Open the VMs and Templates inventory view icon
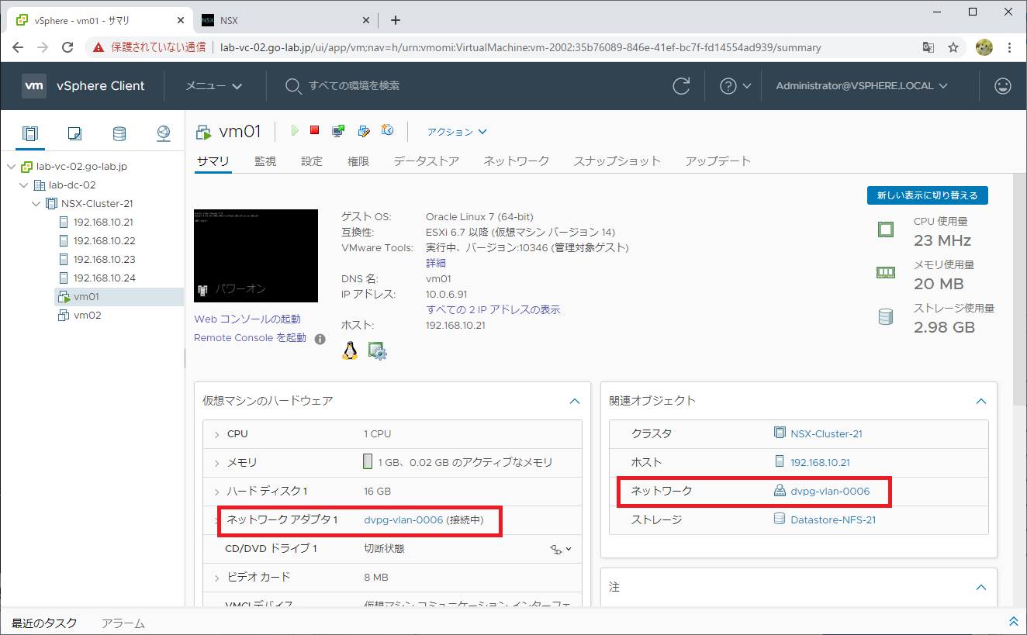 point(74,133)
